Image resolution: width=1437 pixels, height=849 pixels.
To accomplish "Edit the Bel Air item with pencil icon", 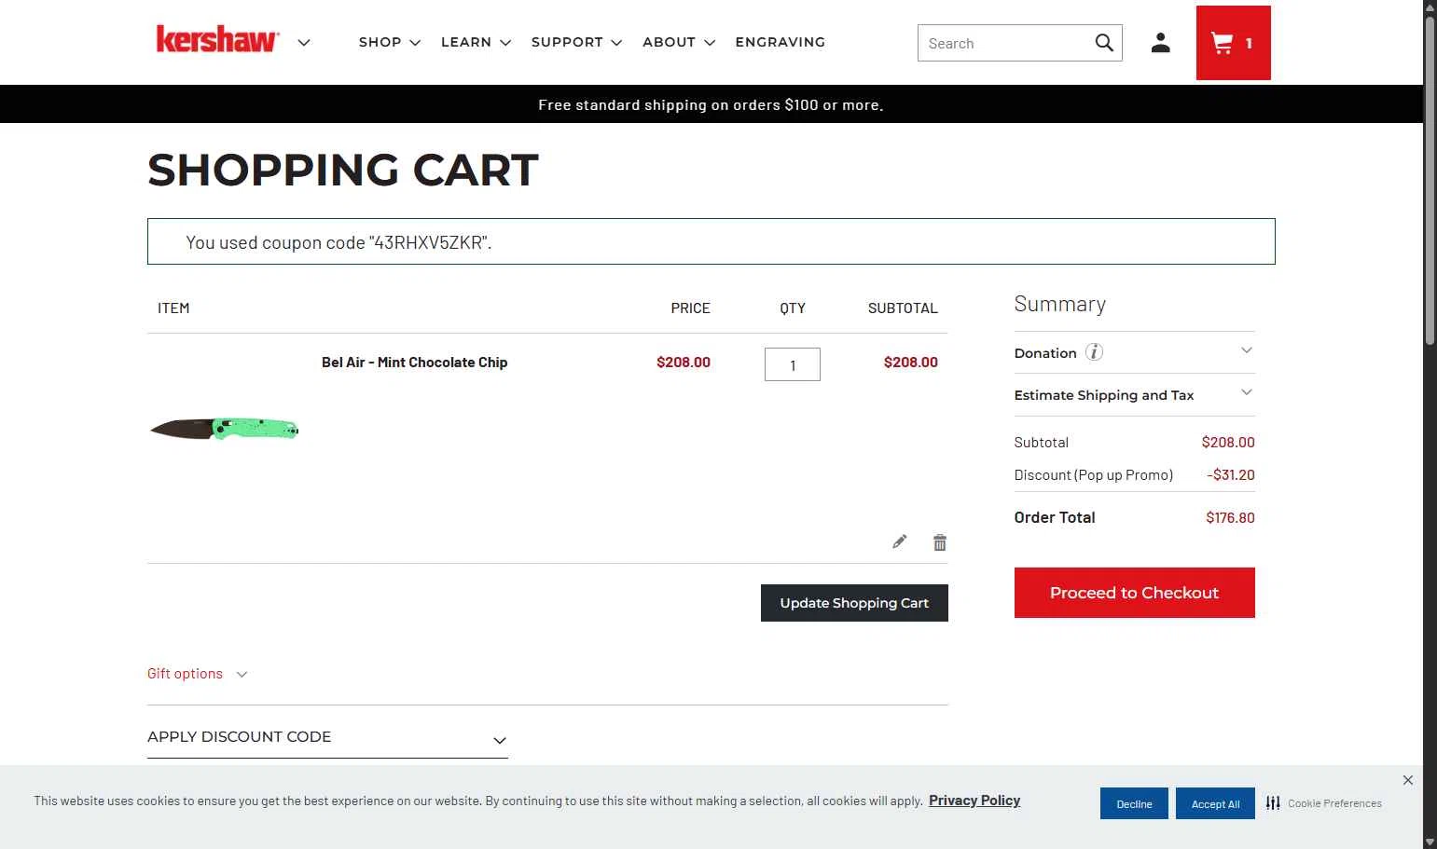I will (900, 541).
